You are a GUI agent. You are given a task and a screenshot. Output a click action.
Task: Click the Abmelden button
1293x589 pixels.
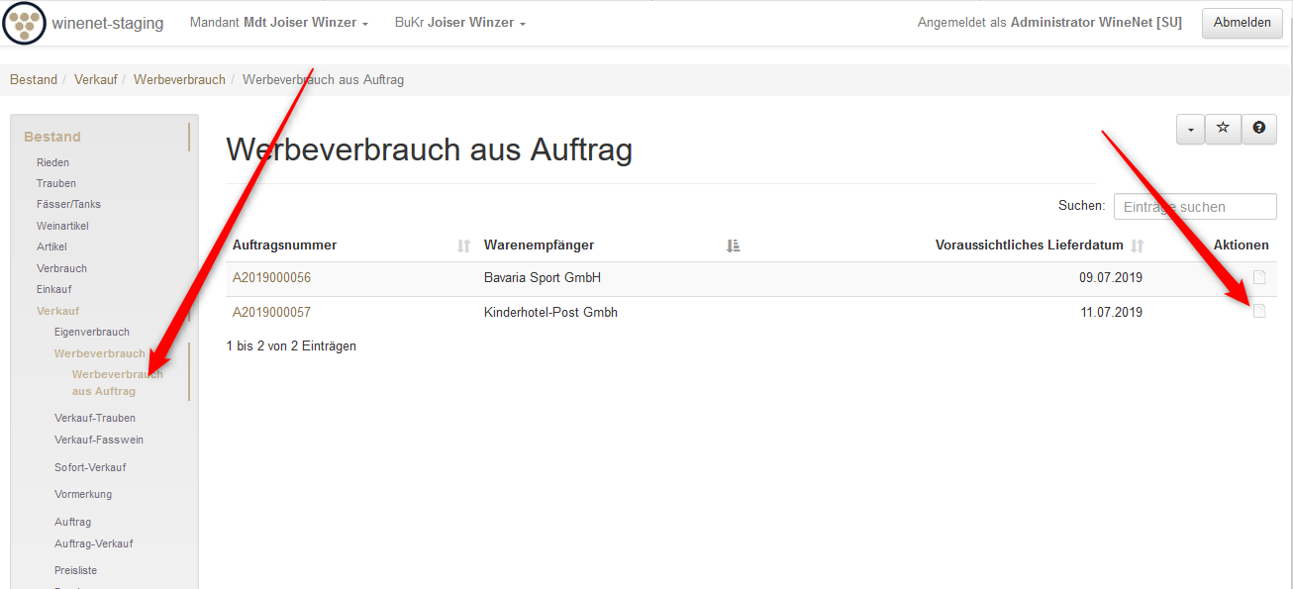pos(1242,23)
